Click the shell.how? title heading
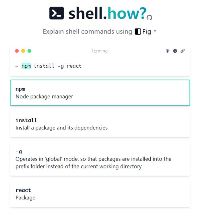The height and width of the screenshot is (211, 212). pyautogui.click(x=107, y=13)
